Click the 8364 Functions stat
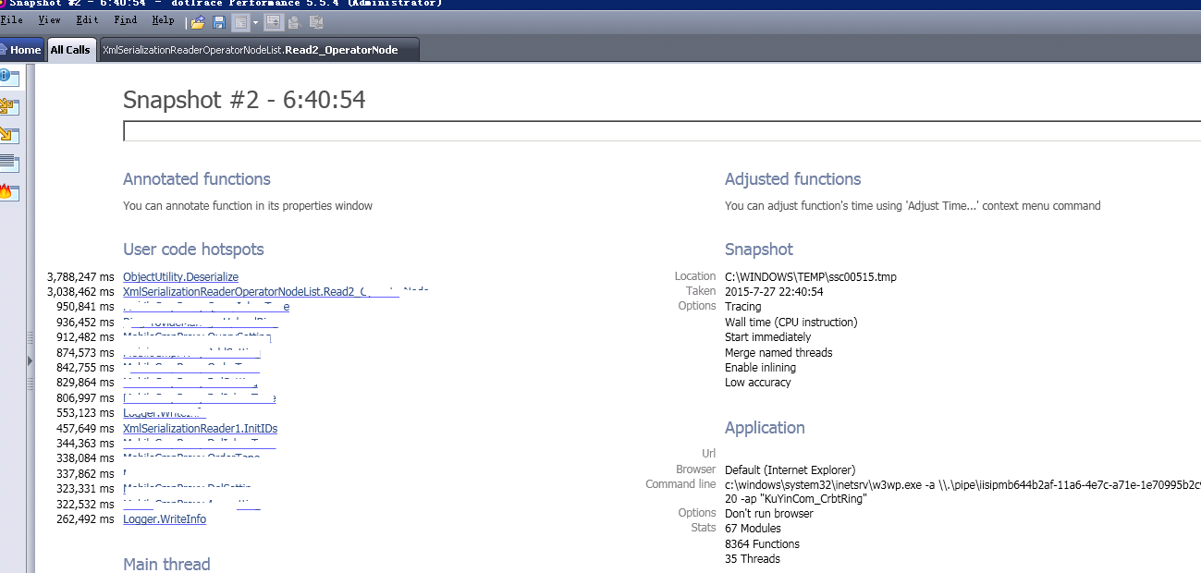Screen dimensions: 1201x573 (x=762, y=543)
